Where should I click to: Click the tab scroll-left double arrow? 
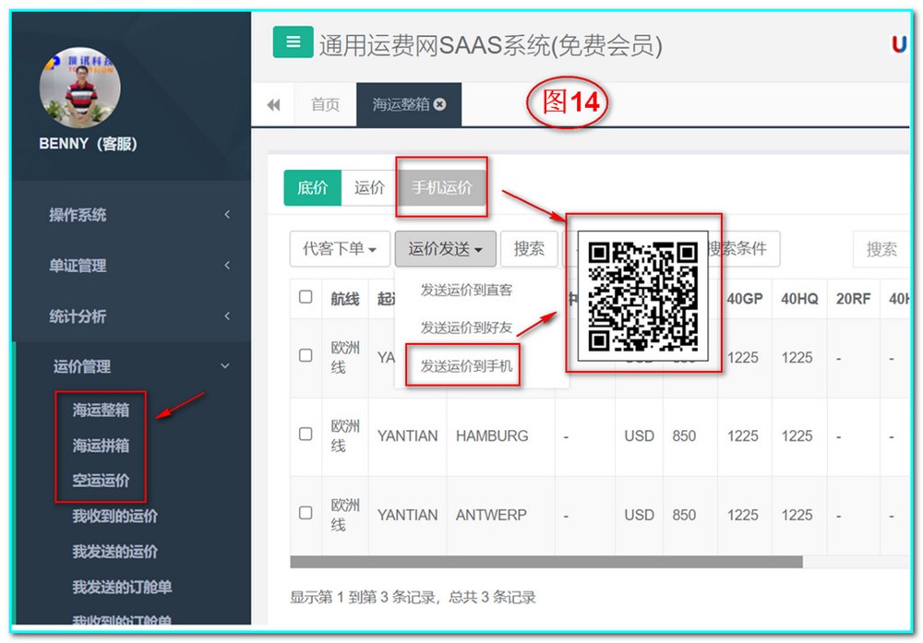(x=273, y=105)
